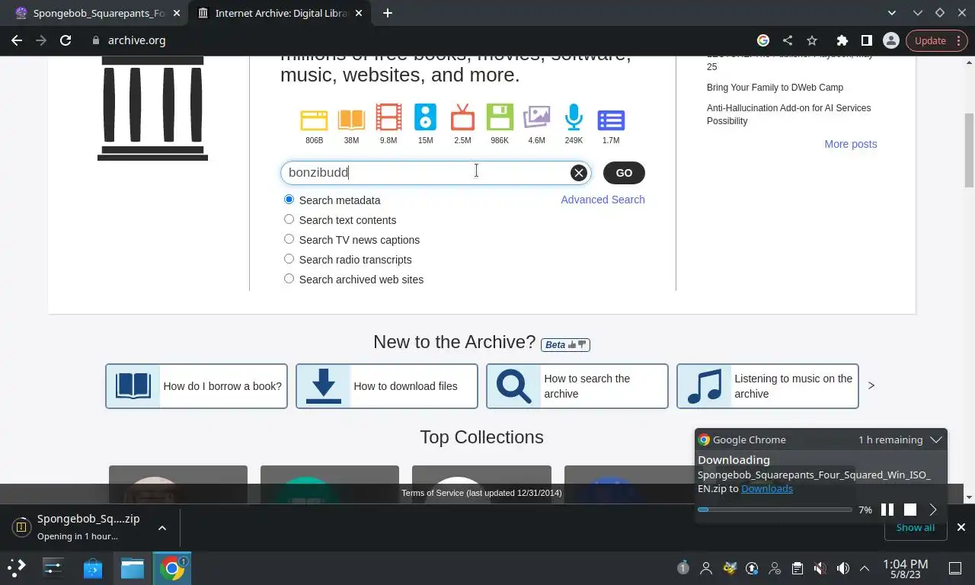Screen dimensions: 975x585
Task: Expand the Spongebob zip download item menu
Action: click(x=162, y=527)
